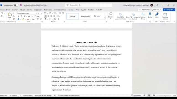This screenshot has height=99, width=177.
Task: Click Crear PDF y compartir vínculo
Action: pyautogui.click(x=120, y=16)
